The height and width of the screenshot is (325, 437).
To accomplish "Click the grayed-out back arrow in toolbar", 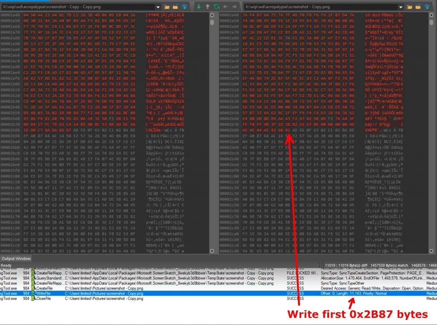I will coord(225,7).
